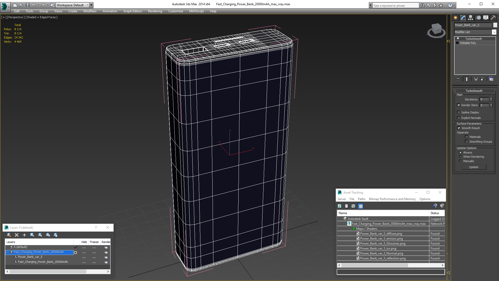Open Paths menu in Asset Tracking
This screenshot has height=281, width=499.
tap(361, 199)
